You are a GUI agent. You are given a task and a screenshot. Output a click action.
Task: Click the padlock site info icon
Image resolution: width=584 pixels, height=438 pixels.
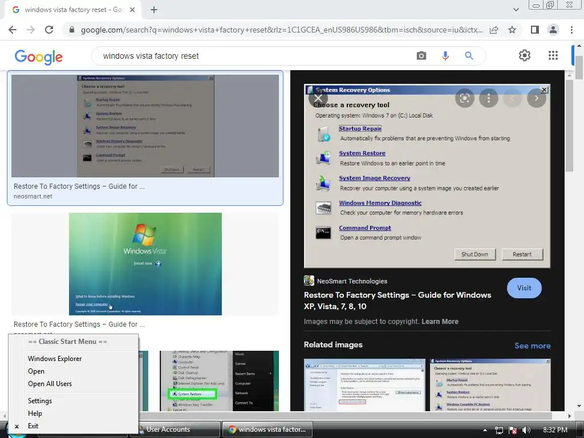(72, 30)
